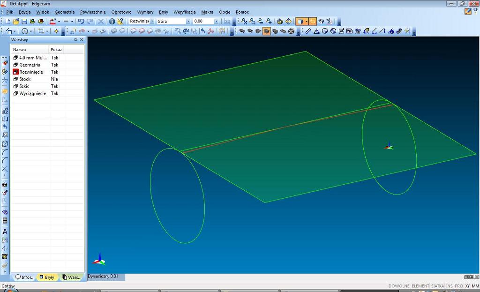Click the zoom out magnifier icon
The height and width of the screenshot is (292, 480).
click(261, 22)
